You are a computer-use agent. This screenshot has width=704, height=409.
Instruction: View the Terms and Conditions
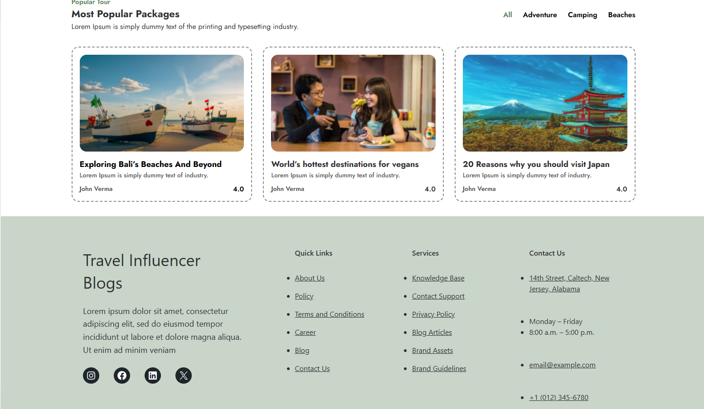tap(330, 314)
